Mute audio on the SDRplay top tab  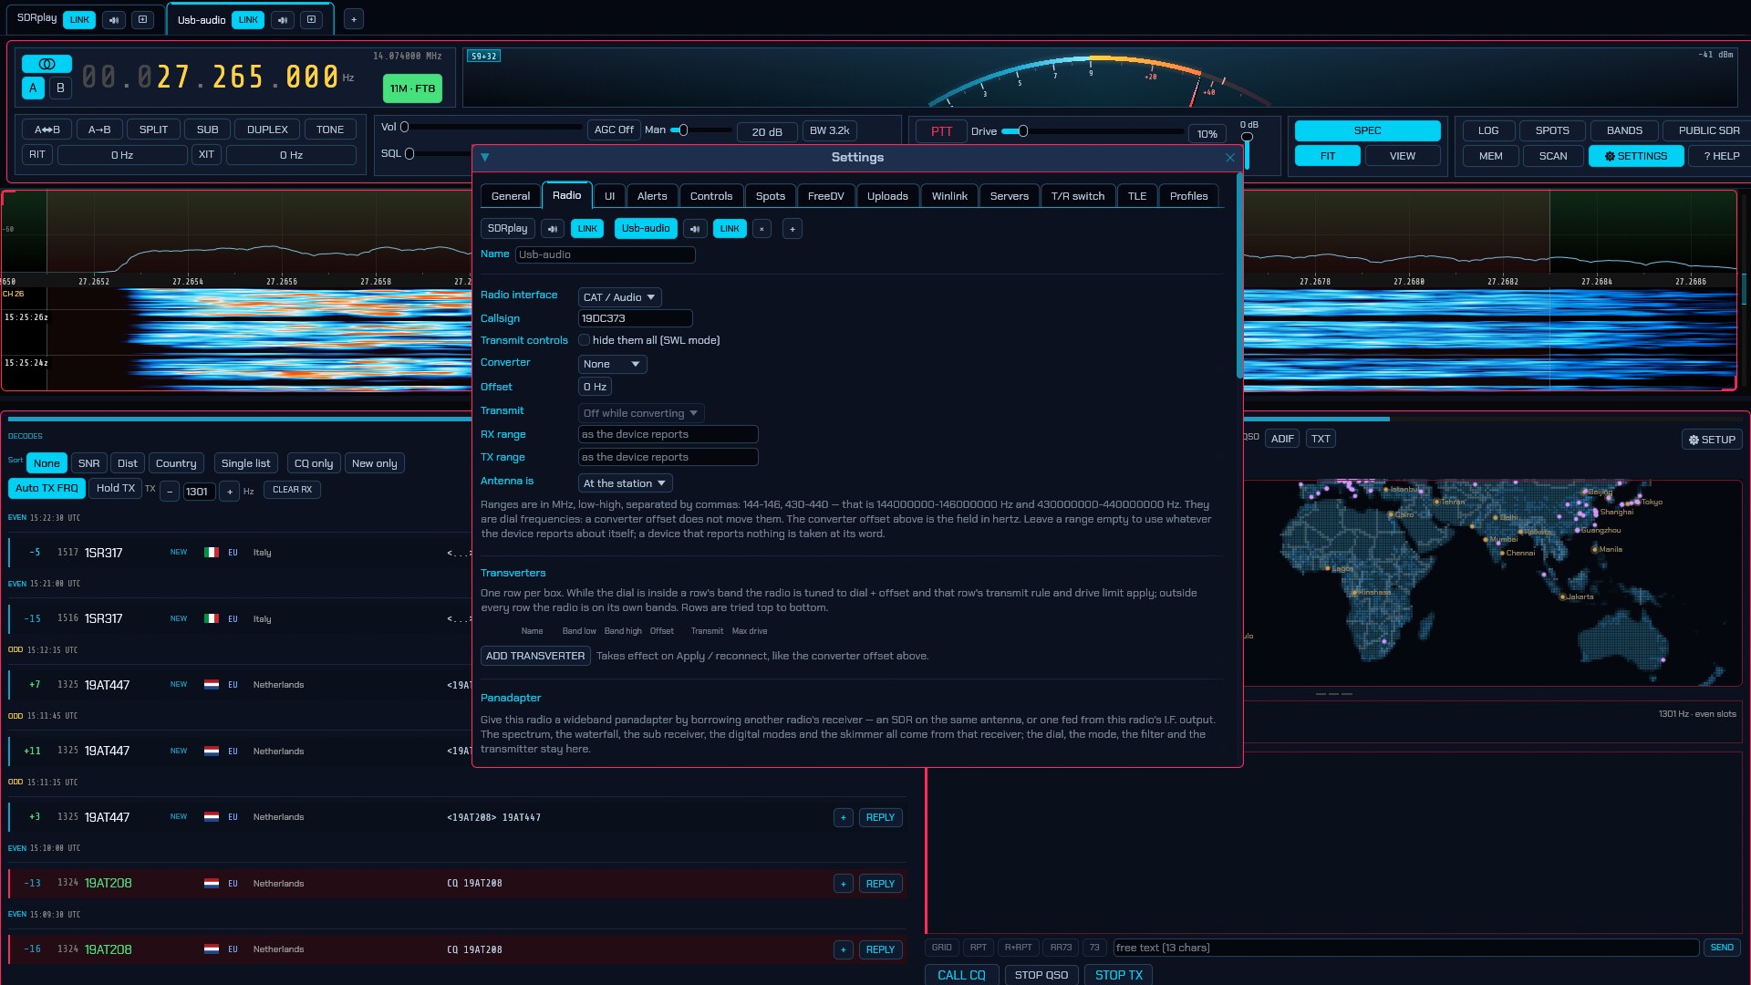pyautogui.click(x=114, y=19)
